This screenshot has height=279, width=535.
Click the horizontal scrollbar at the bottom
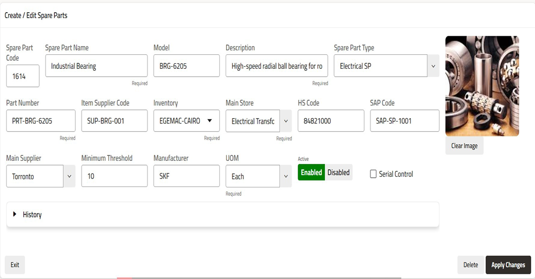click(x=261, y=278)
